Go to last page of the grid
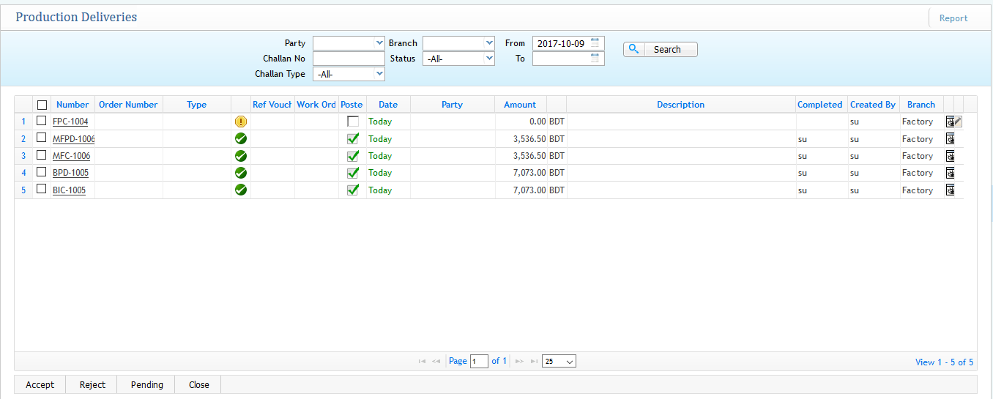The width and height of the screenshot is (993, 399). pyautogui.click(x=534, y=361)
